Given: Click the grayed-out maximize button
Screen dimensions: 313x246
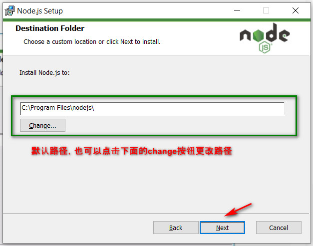Looking at the screenshot, I should pyautogui.click(x=266, y=10).
